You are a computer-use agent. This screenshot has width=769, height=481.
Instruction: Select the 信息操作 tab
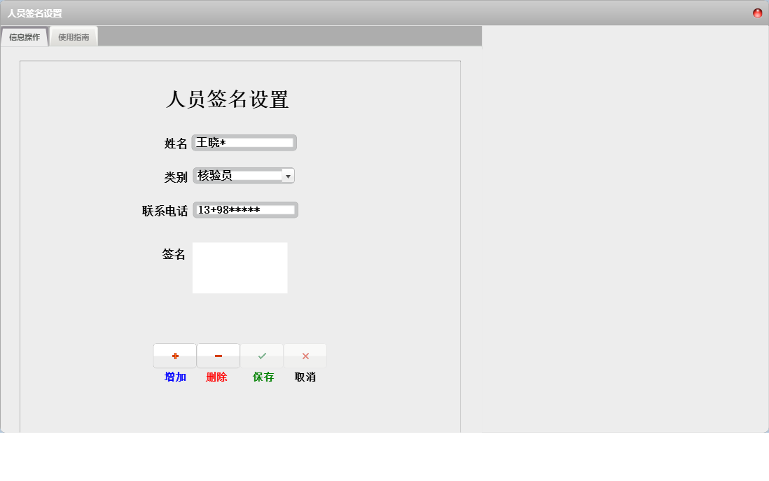tap(25, 36)
